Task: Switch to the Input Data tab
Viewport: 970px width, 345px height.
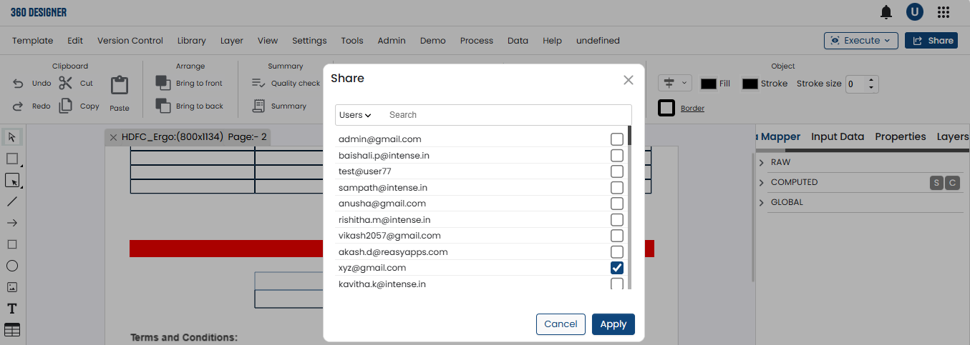Action: pos(837,136)
